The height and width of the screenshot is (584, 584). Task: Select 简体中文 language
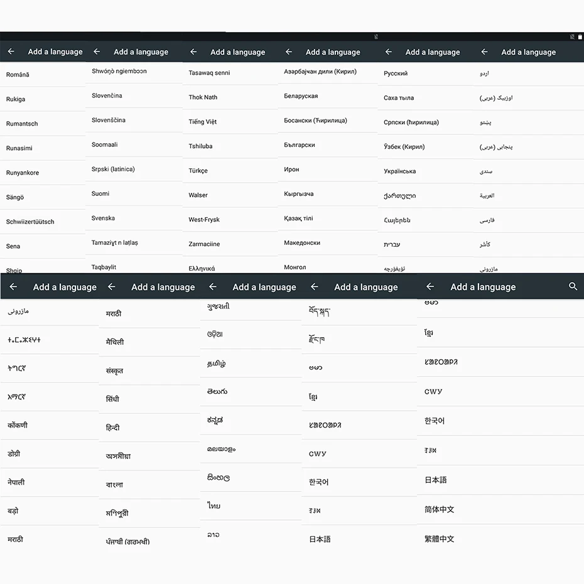coord(439,509)
